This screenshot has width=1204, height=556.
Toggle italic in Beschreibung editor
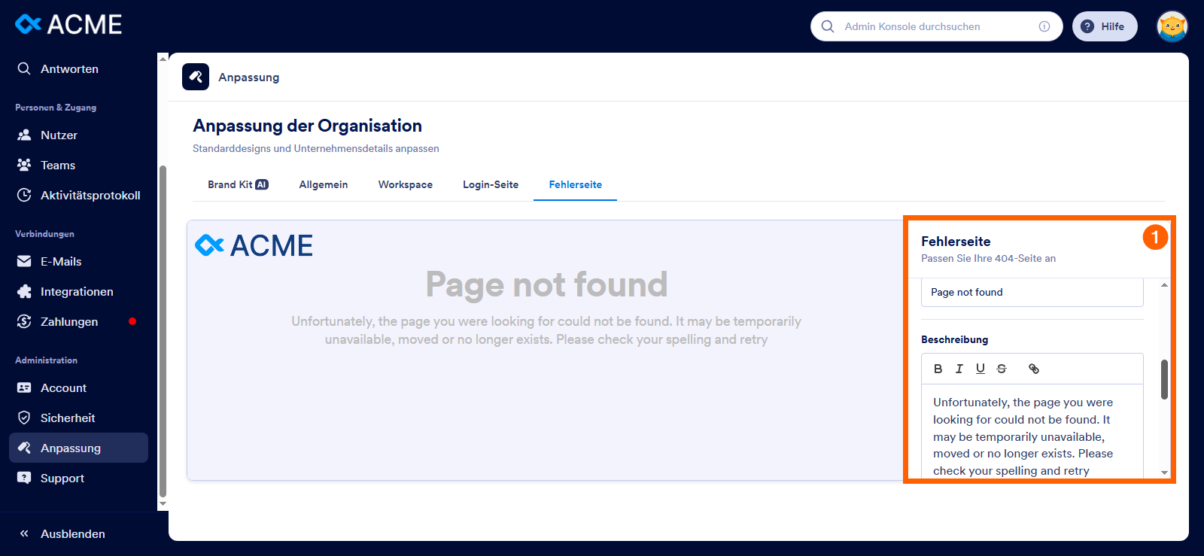tap(959, 369)
